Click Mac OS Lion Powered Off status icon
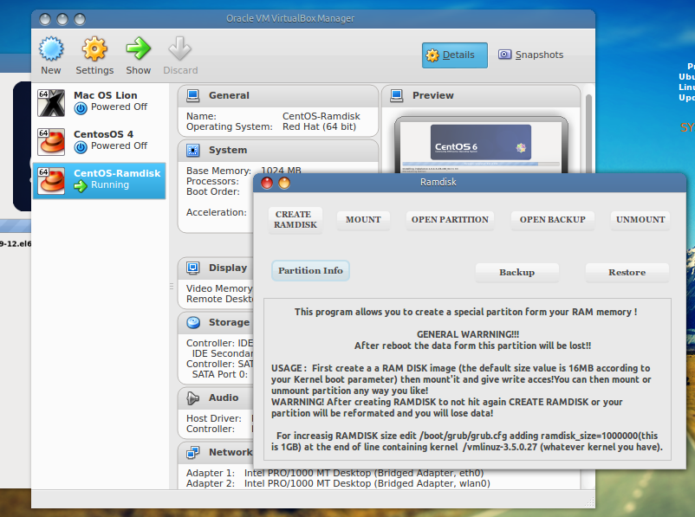 click(x=81, y=108)
